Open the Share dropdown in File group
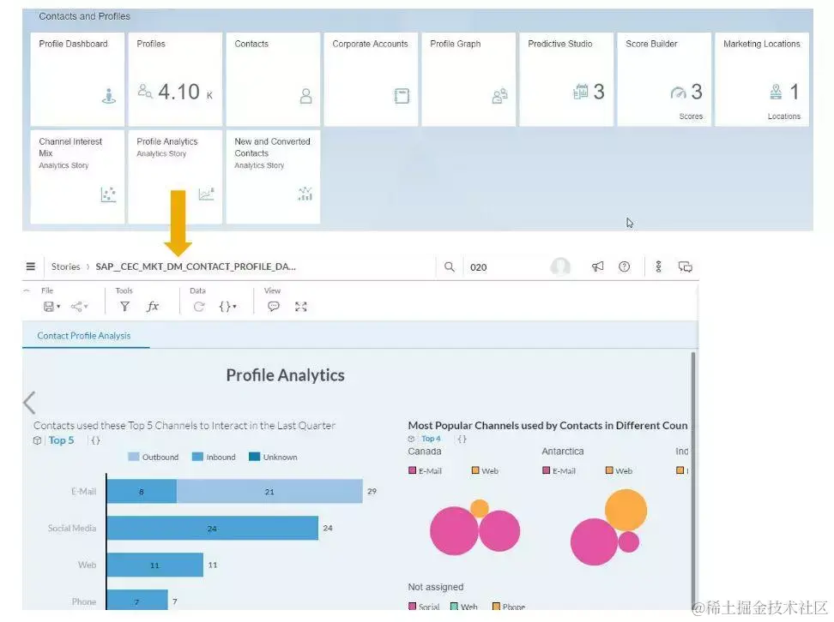 (x=79, y=307)
